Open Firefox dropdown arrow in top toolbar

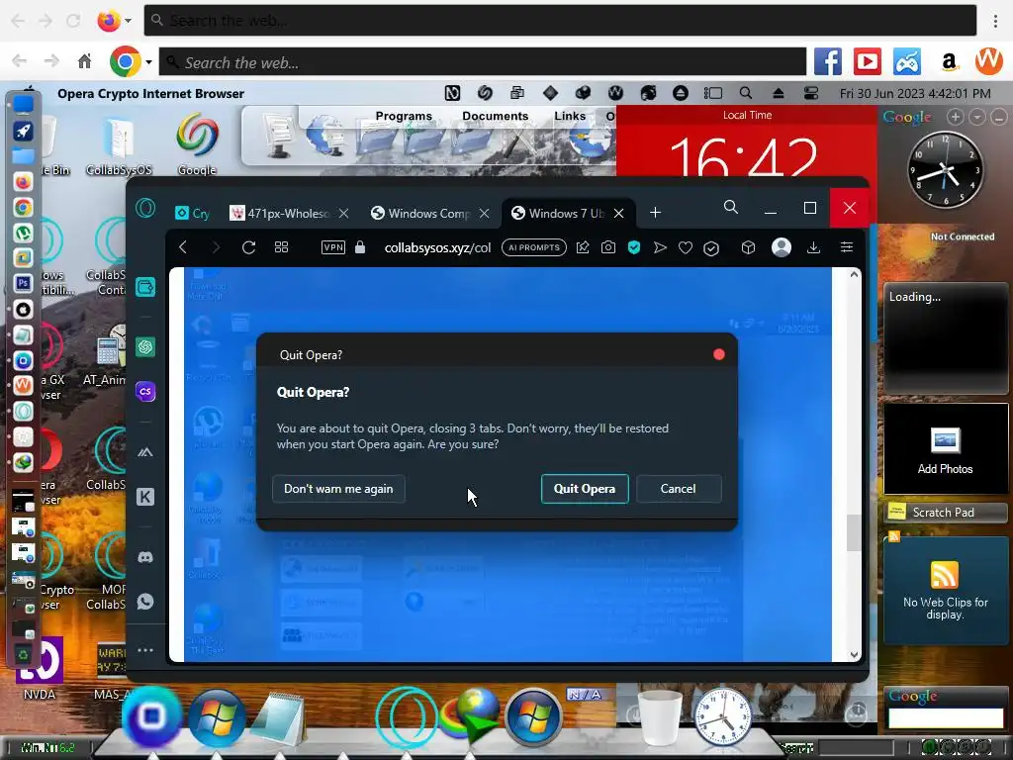tap(128, 21)
